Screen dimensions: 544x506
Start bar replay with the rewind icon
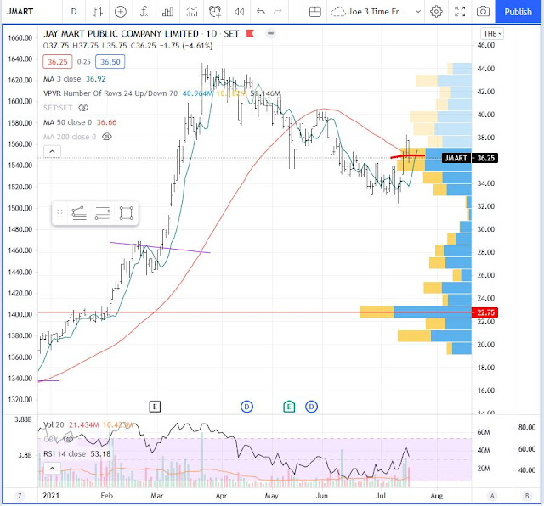click(239, 12)
